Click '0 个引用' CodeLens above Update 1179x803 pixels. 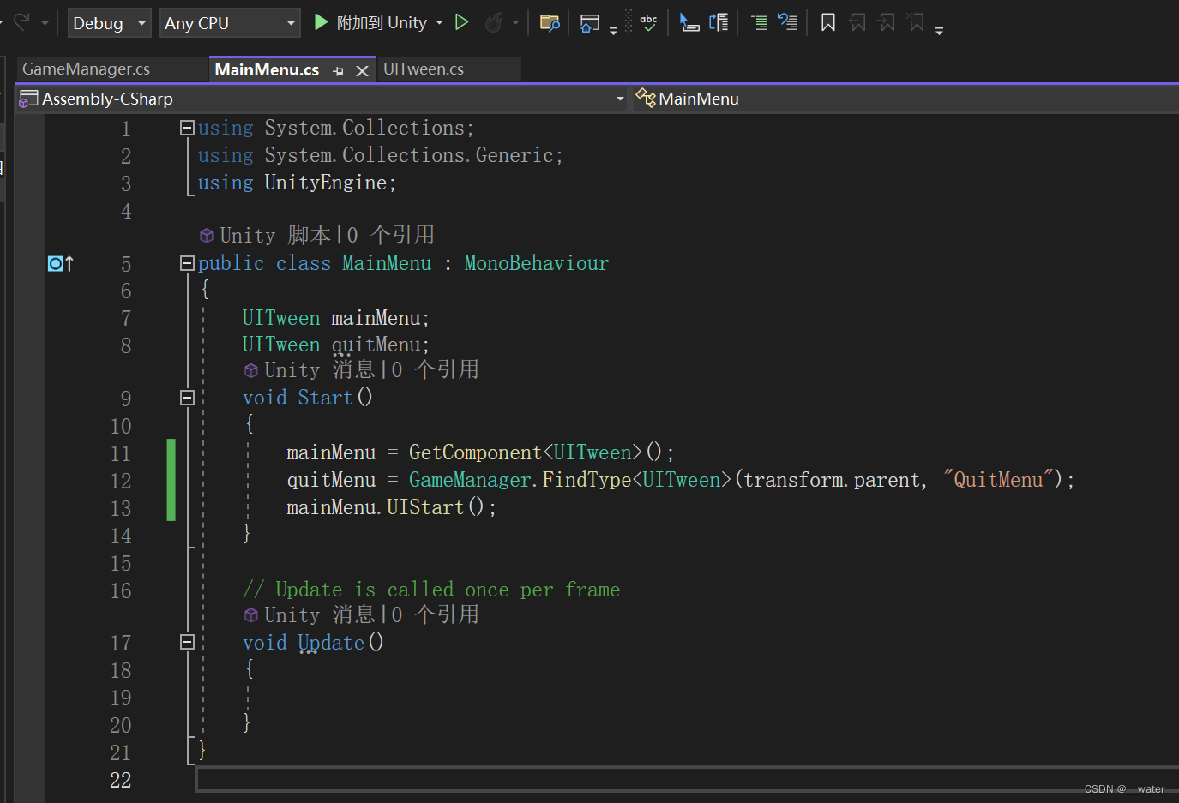click(435, 615)
